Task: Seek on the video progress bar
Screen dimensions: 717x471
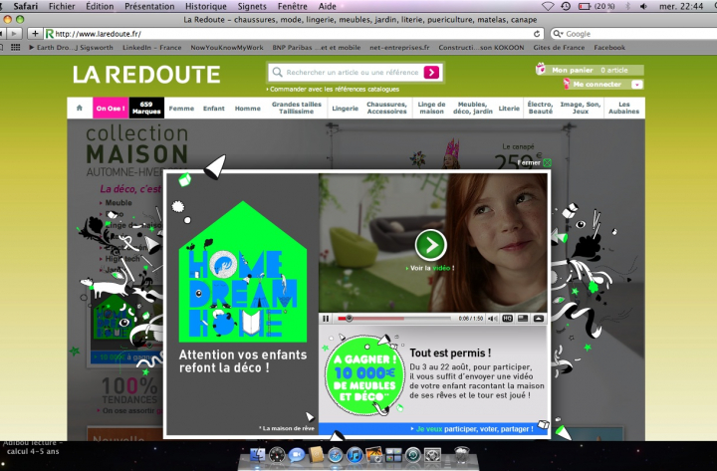Action: pos(394,319)
